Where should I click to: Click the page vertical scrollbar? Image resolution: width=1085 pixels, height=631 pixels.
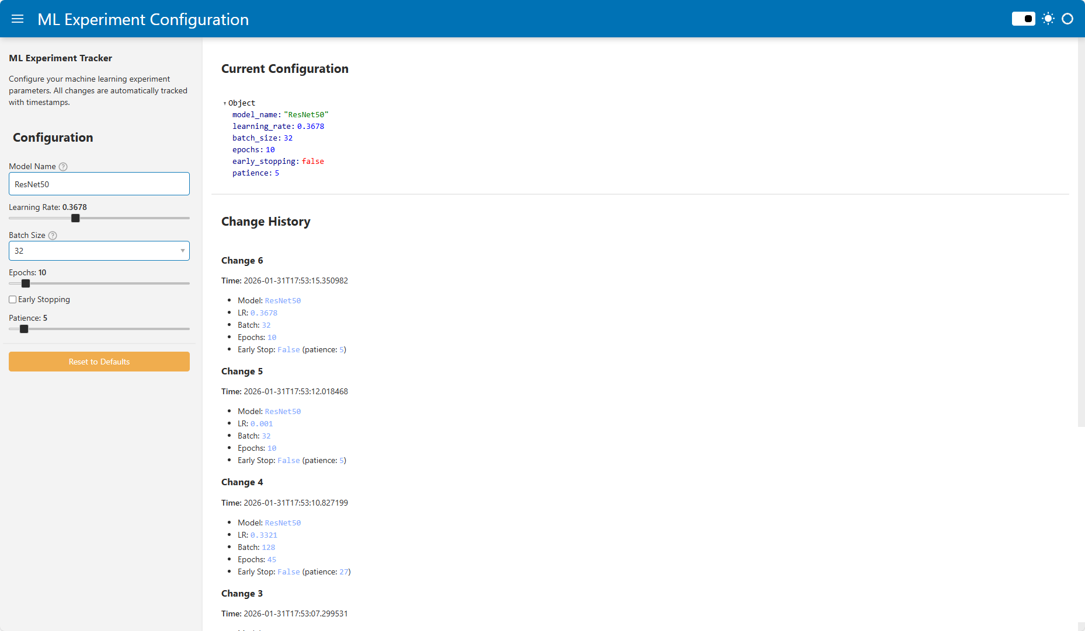point(1081,233)
